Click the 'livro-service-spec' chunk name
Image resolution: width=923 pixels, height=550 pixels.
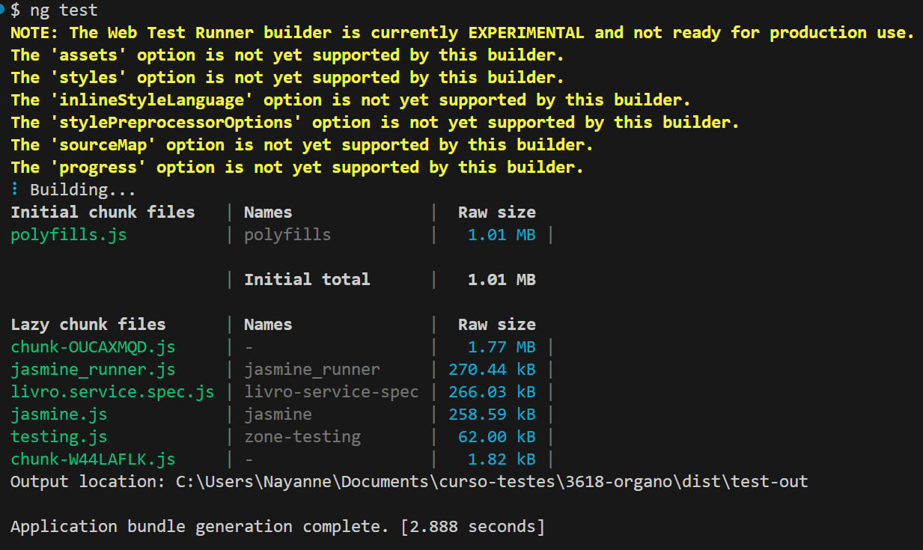[332, 392]
